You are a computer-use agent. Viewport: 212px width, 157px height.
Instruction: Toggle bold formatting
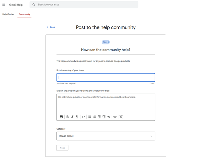point(67,117)
